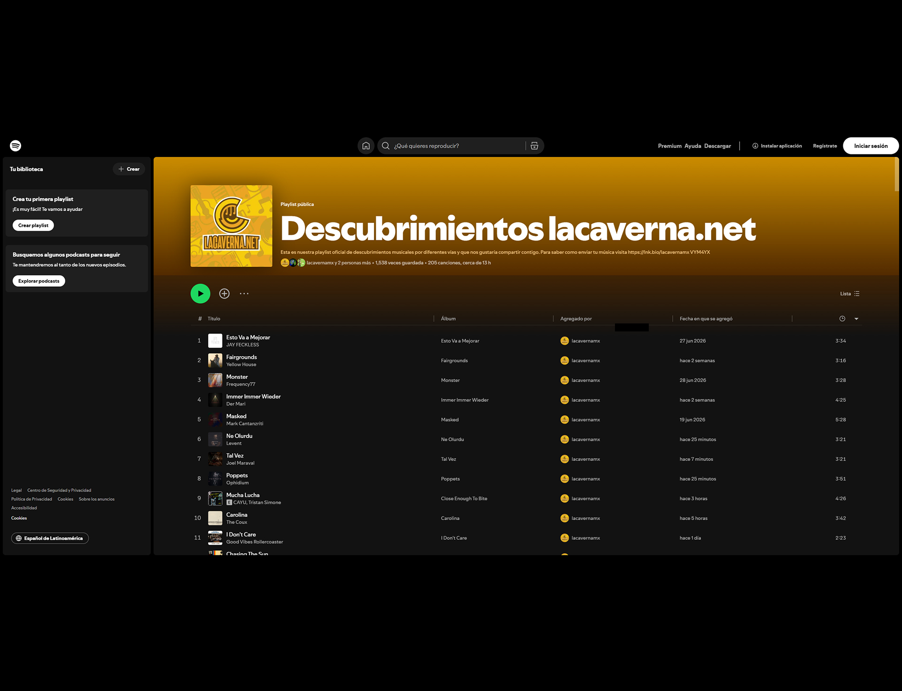This screenshot has width=902, height=691.
Task: Click the duration clock column icon
Action: click(842, 319)
